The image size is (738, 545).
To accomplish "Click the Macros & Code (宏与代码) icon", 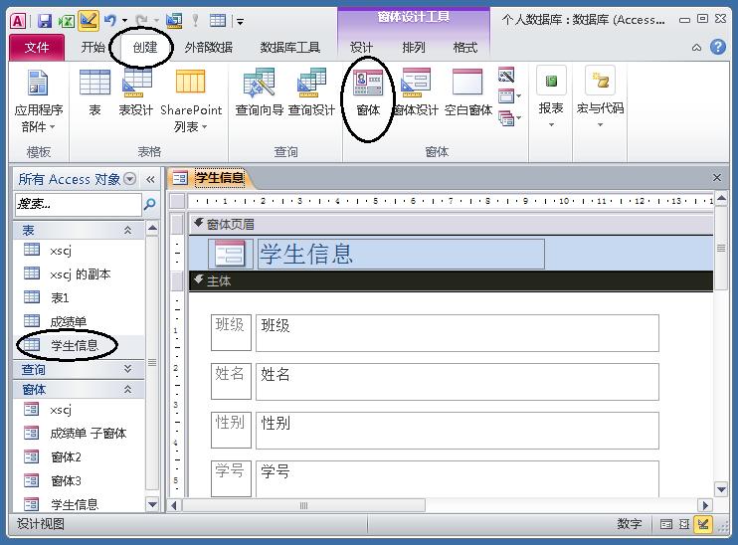I will pyautogui.click(x=600, y=97).
